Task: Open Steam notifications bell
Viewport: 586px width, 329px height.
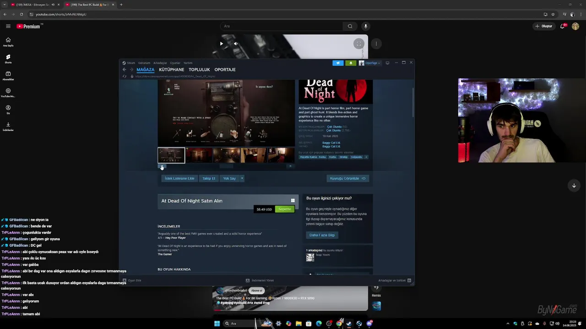Action: pos(351,63)
